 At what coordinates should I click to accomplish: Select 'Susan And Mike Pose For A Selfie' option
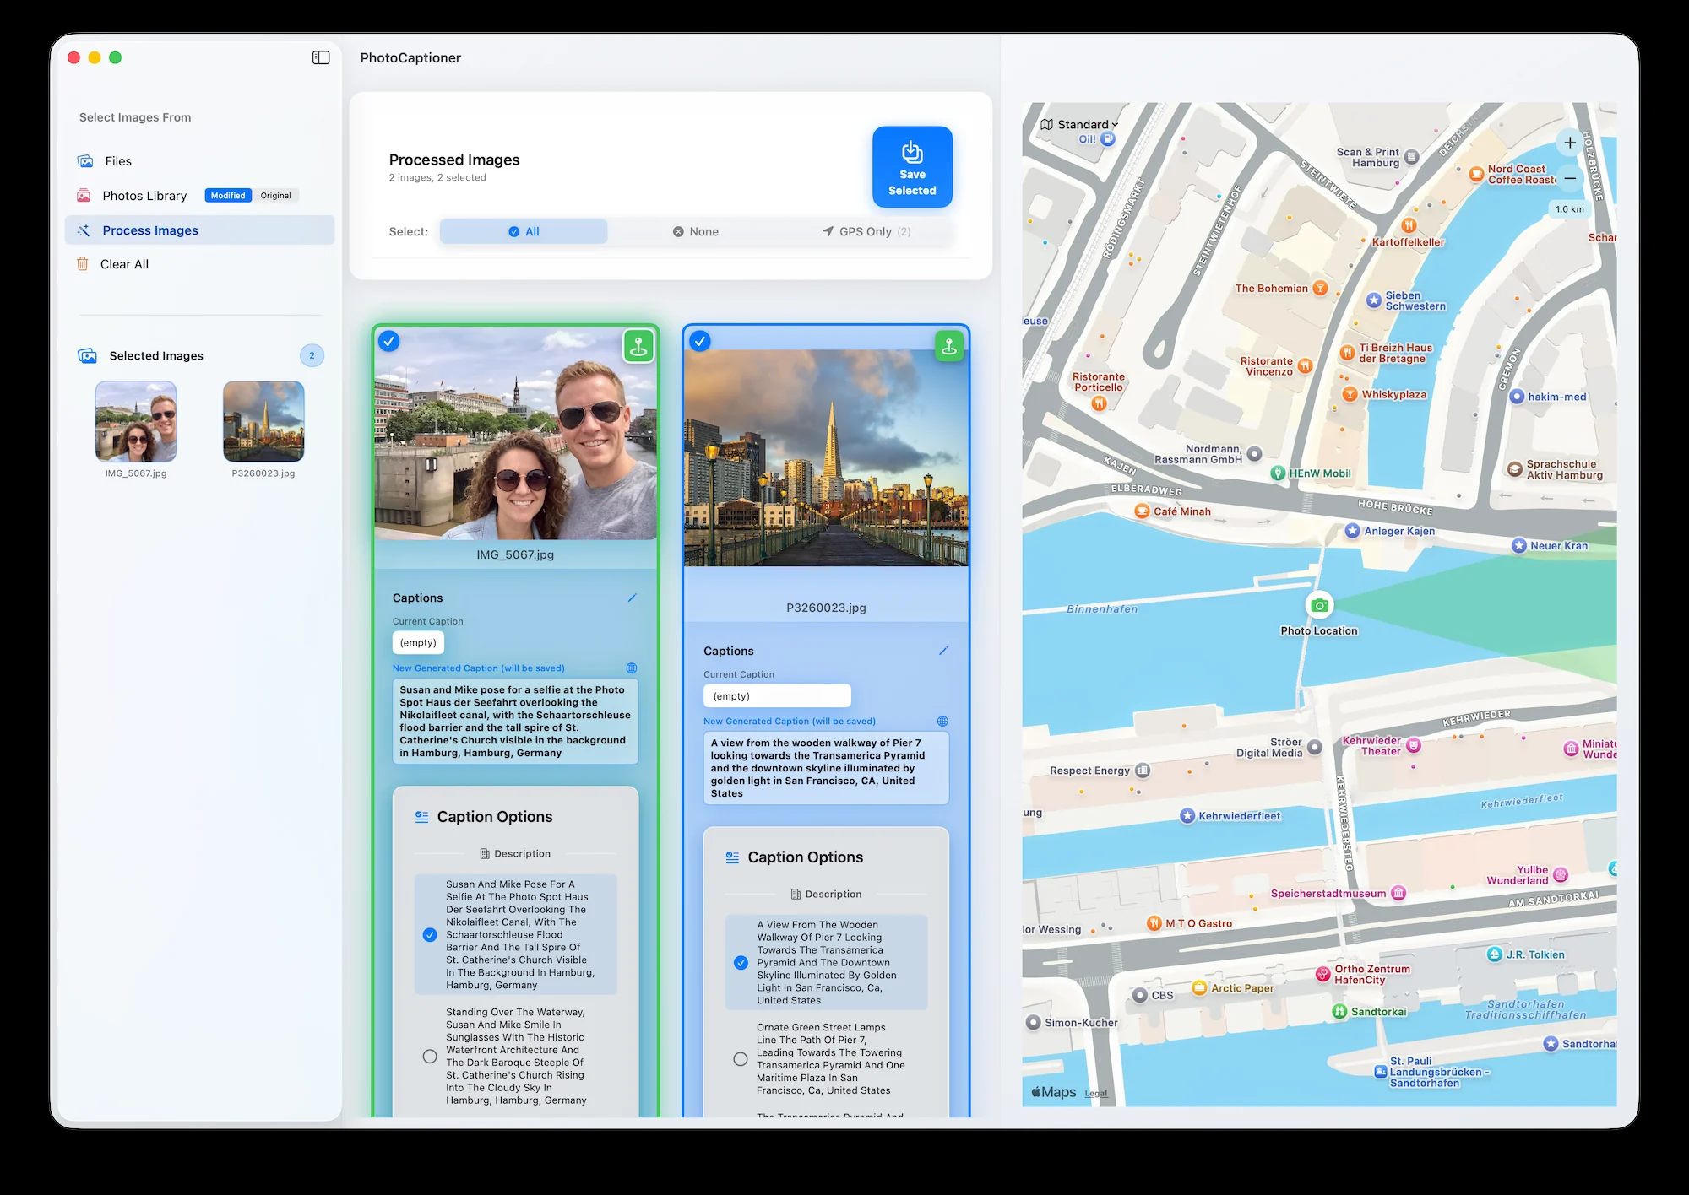click(x=515, y=934)
